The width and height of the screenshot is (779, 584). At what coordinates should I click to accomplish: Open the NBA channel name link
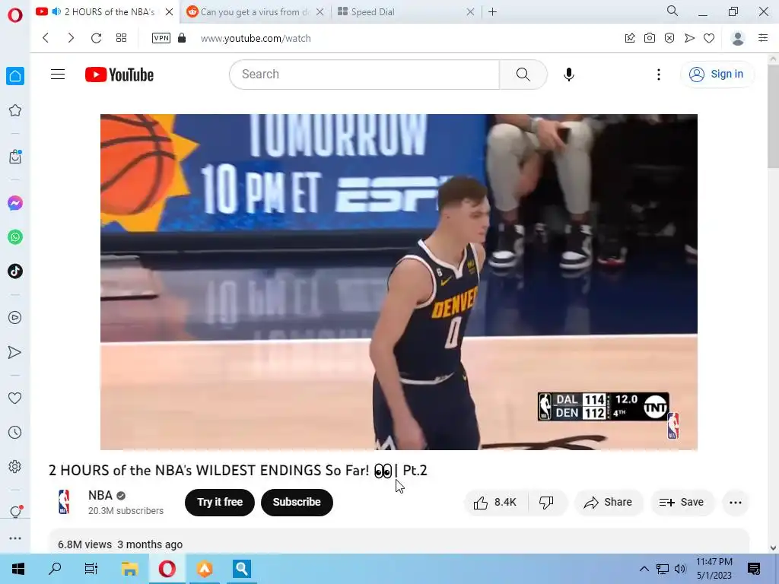[100, 495]
